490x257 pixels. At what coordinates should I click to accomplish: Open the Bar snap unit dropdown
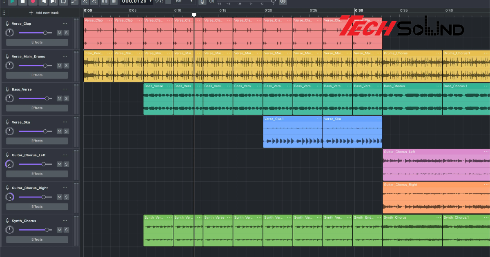[184, 2]
